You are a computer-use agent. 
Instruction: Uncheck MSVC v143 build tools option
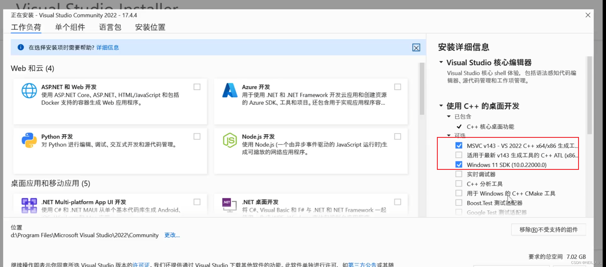click(x=459, y=145)
